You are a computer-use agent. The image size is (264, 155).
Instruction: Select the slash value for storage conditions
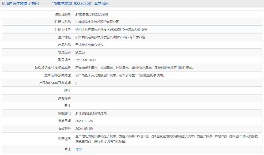[76, 83]
